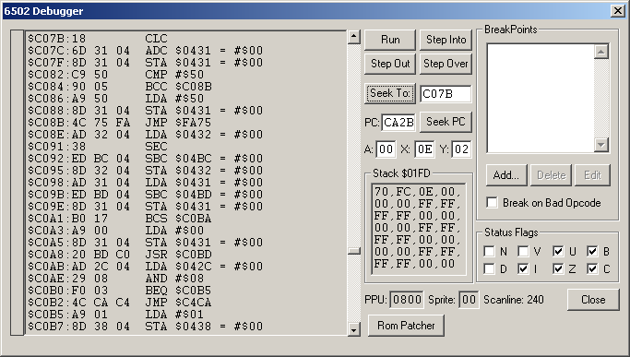Click breakpoints list scroll up arrow

pyautogui.click(x=601, y=52)
